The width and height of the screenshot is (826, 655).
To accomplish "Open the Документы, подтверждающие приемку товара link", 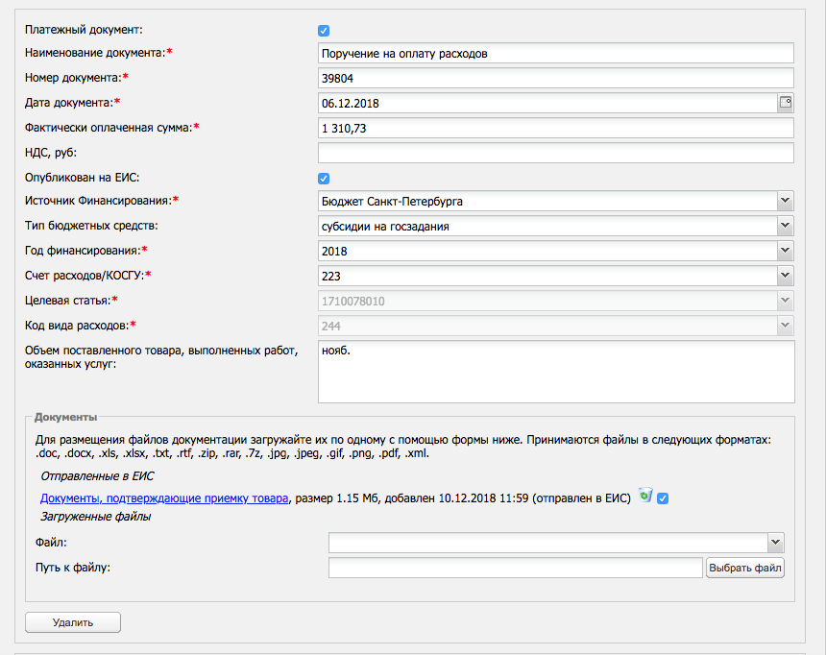I will pos(164,497).
